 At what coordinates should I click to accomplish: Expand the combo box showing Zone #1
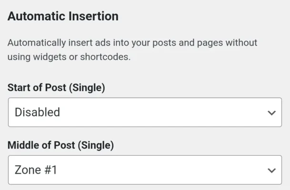coord(144,170)
